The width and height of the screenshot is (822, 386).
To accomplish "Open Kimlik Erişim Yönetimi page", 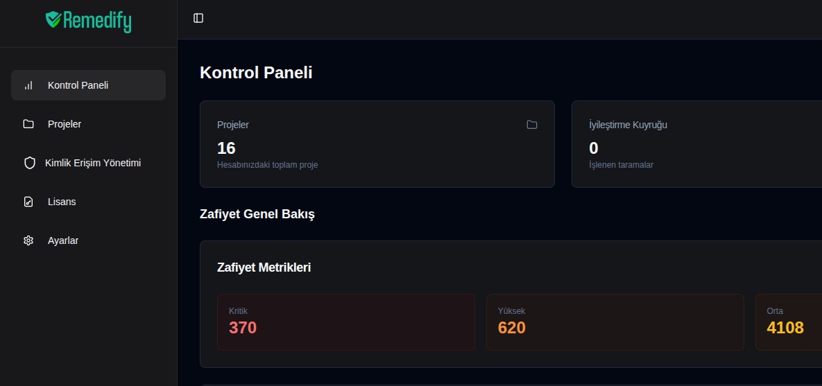I will point(93,163).
